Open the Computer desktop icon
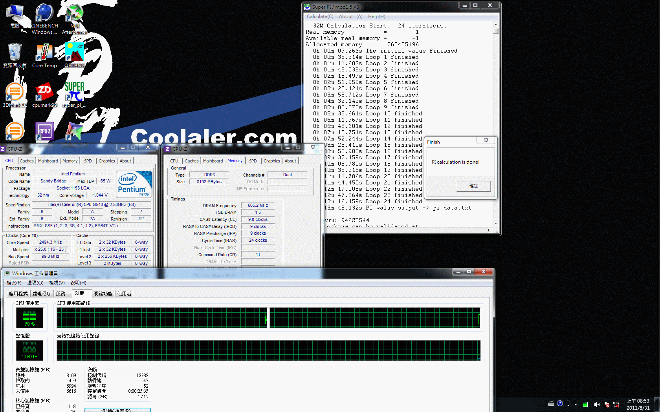Screen dimensions: 660x412 (x=15, y=16)
